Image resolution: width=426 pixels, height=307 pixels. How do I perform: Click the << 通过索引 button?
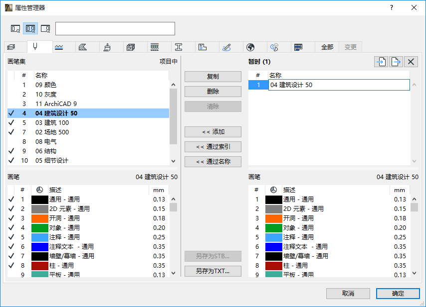click(x=213, y=147)
